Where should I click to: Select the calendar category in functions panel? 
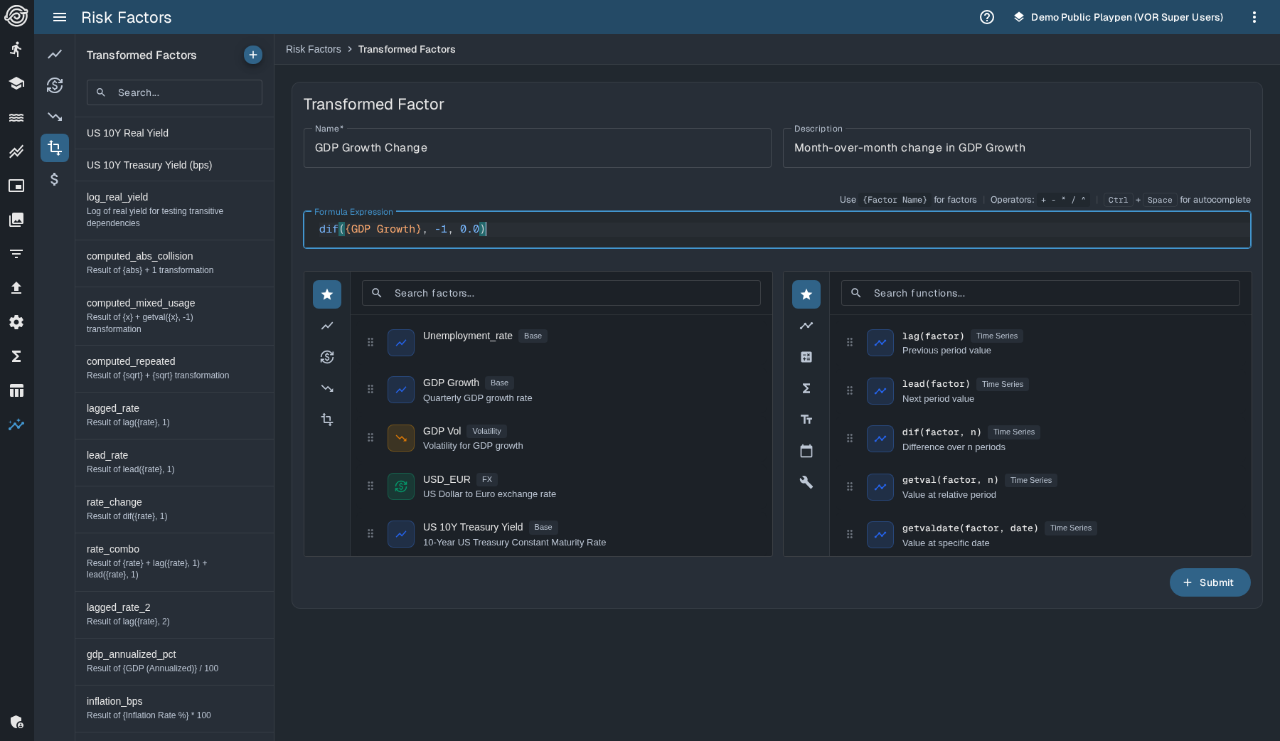point(806,451)
